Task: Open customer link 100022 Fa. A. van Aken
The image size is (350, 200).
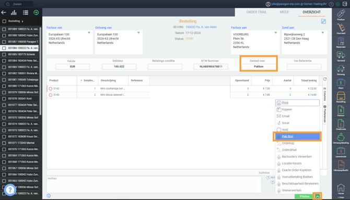Action: click(201, 27)
